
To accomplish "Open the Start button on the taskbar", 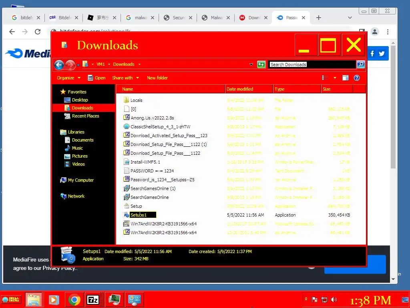I will click(11, 299).
